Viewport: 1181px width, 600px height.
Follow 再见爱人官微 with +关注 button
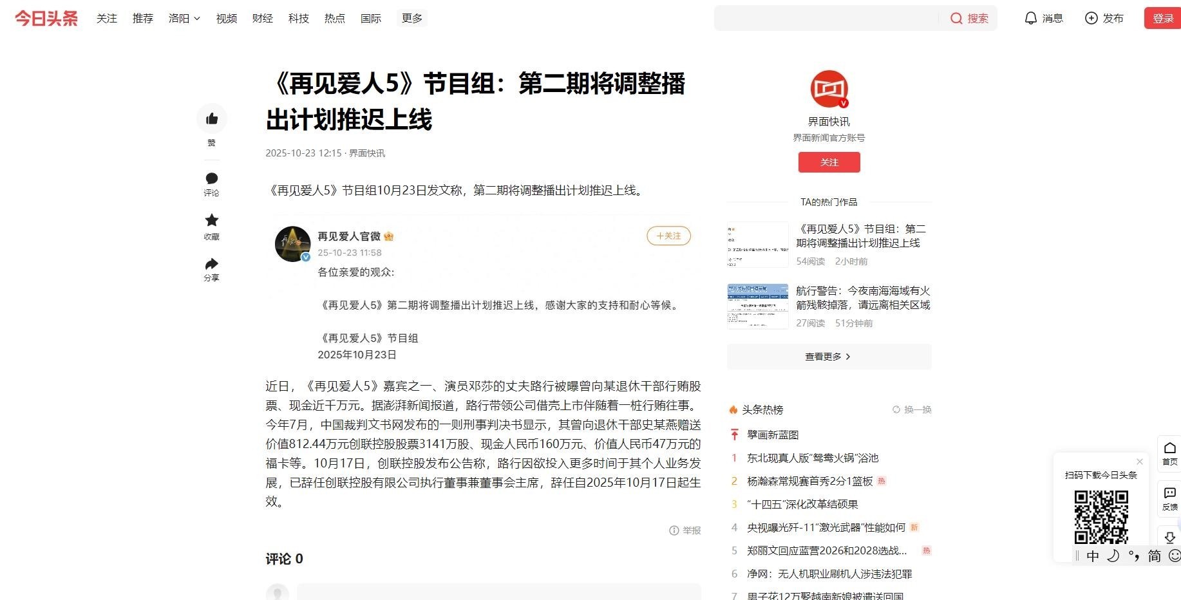coord(668,236)
